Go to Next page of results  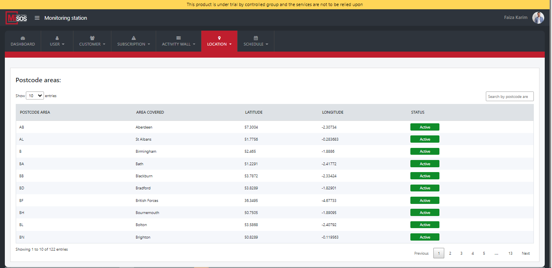click(525, 253)
